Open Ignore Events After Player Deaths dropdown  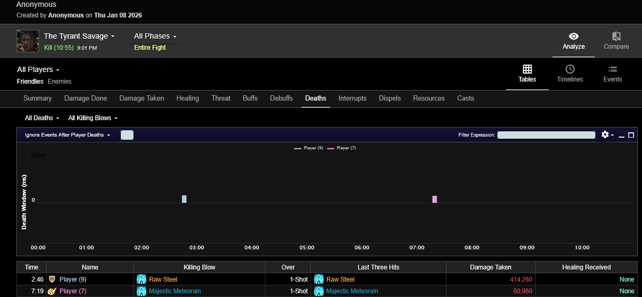click(x=67, y=135)
